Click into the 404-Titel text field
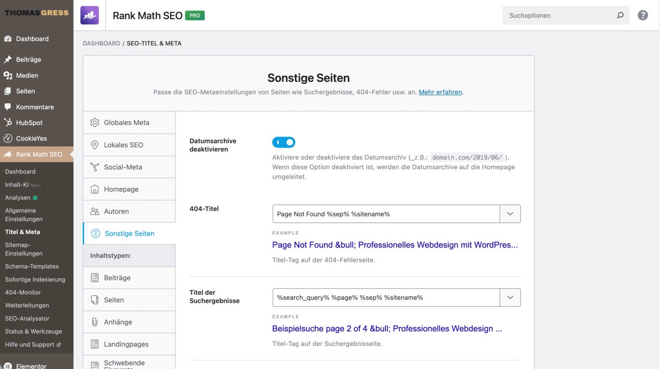Viewport: 660px width, 369px height. [x=386, y=214]
